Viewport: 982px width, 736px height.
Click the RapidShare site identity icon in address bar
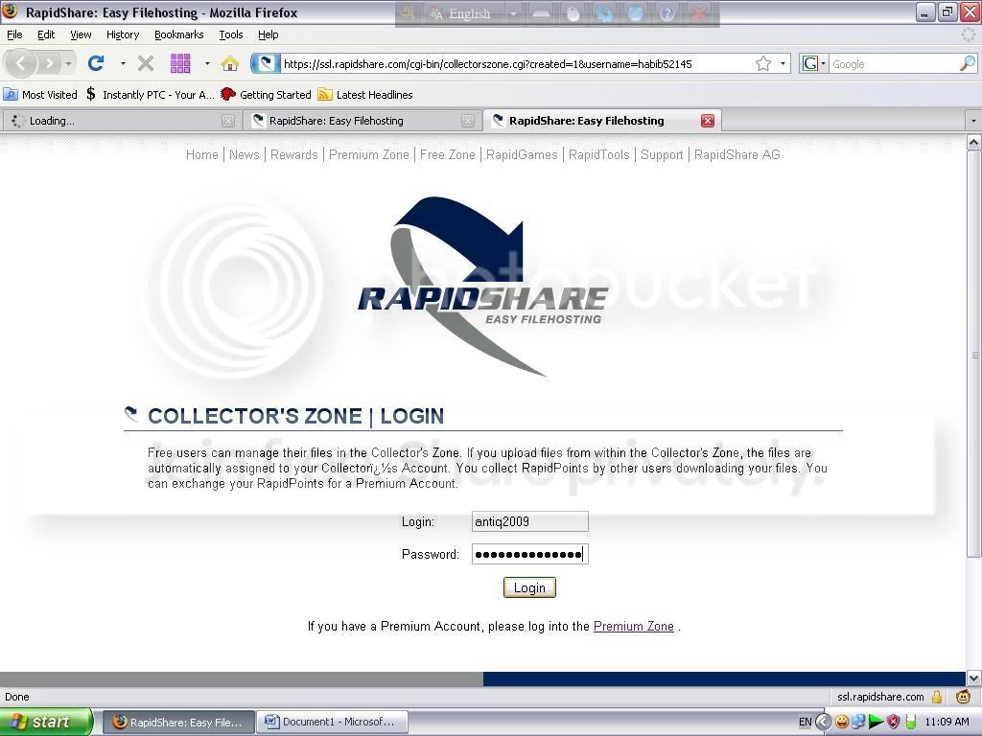(265, 63)
